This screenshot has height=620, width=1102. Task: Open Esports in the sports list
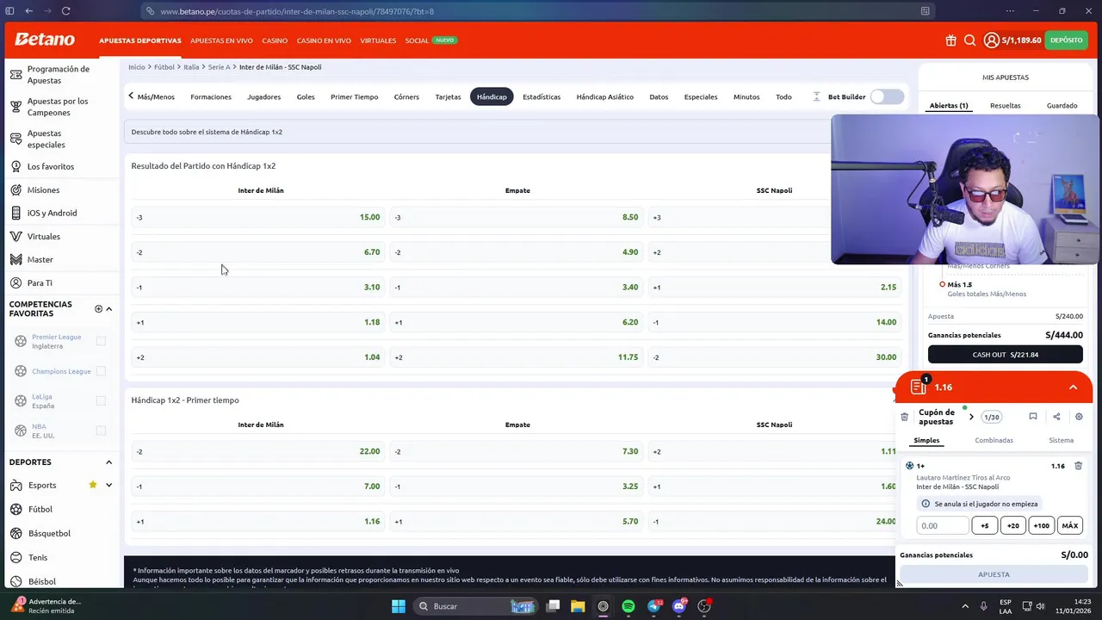[42, 485]
